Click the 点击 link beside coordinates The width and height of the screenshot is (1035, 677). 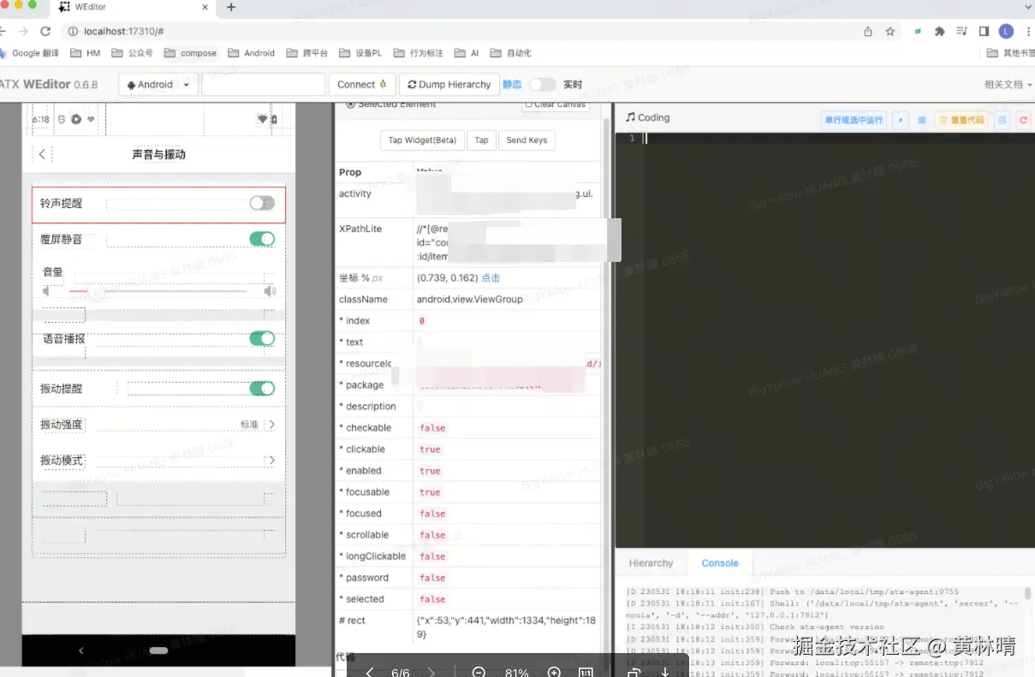tap(491, 278)
